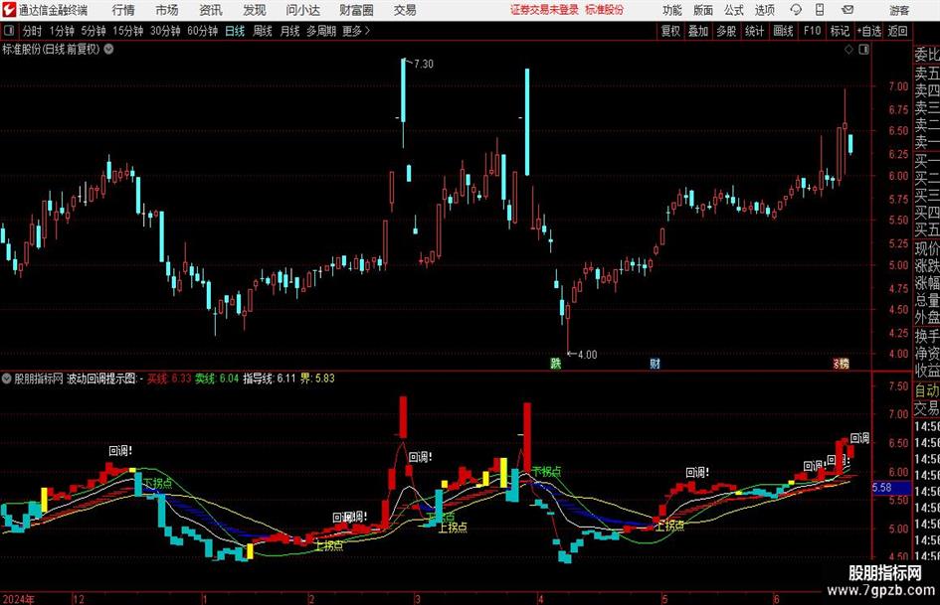Click the 返回 back button
This screenshot has height=605, width=940.
[x=897, y=31]
